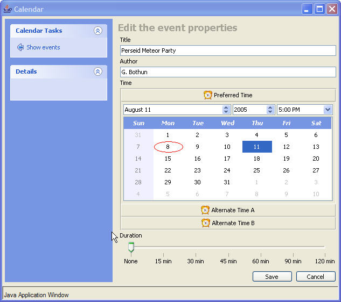The image size is (341, 302).
Task: Set duration to 30 min tick
Action: [x=196, y=255]
